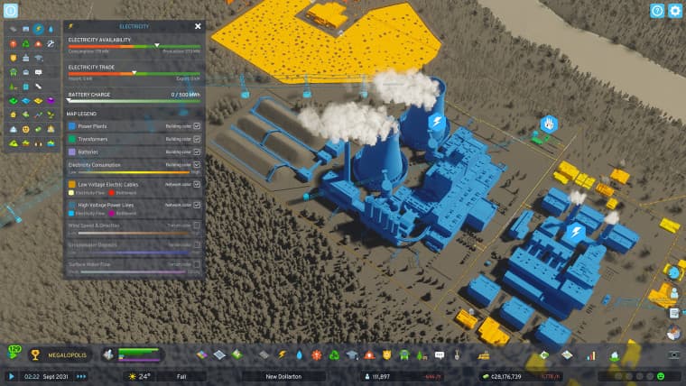Viewport: 686px width, 386px height.
Task: Open the Electricity build menu in toolbar
Action: pyautogui.click(x=282, y=354)
